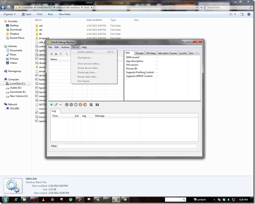Click android-sdk-windows in the address breadcrumb
Viewport: 255px width, 204px height.
pyautogui.click(x=68, y=7)
